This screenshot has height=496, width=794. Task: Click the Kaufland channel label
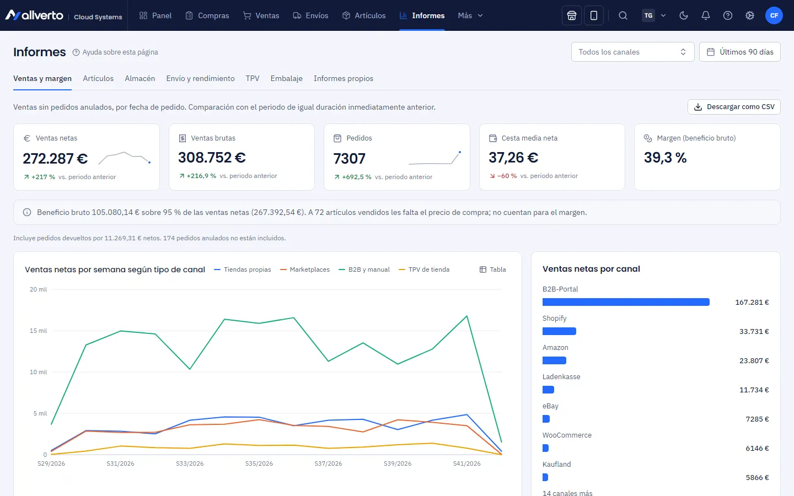point(557,465)
